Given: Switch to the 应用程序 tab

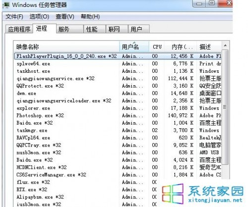Looking at the screenshot, I should coord(19,29).
